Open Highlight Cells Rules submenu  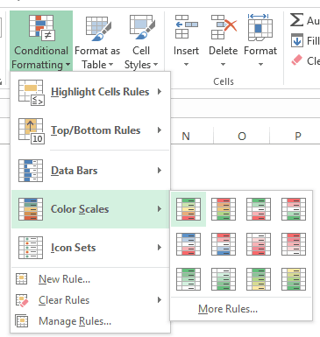tap(90, 92)
